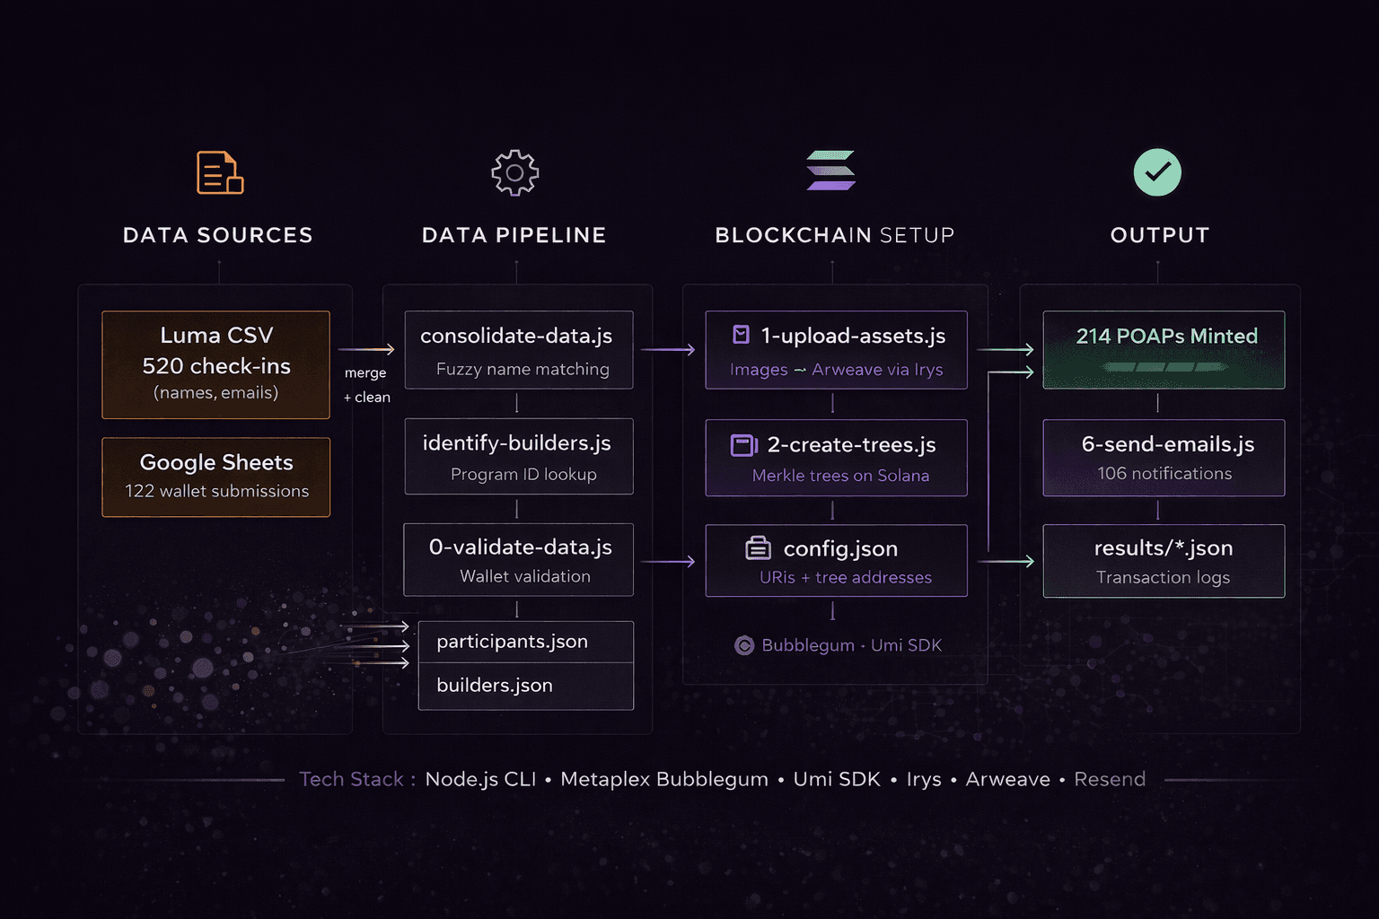Click the gear icon above Data Pipeline

click(x=515, y=172)
